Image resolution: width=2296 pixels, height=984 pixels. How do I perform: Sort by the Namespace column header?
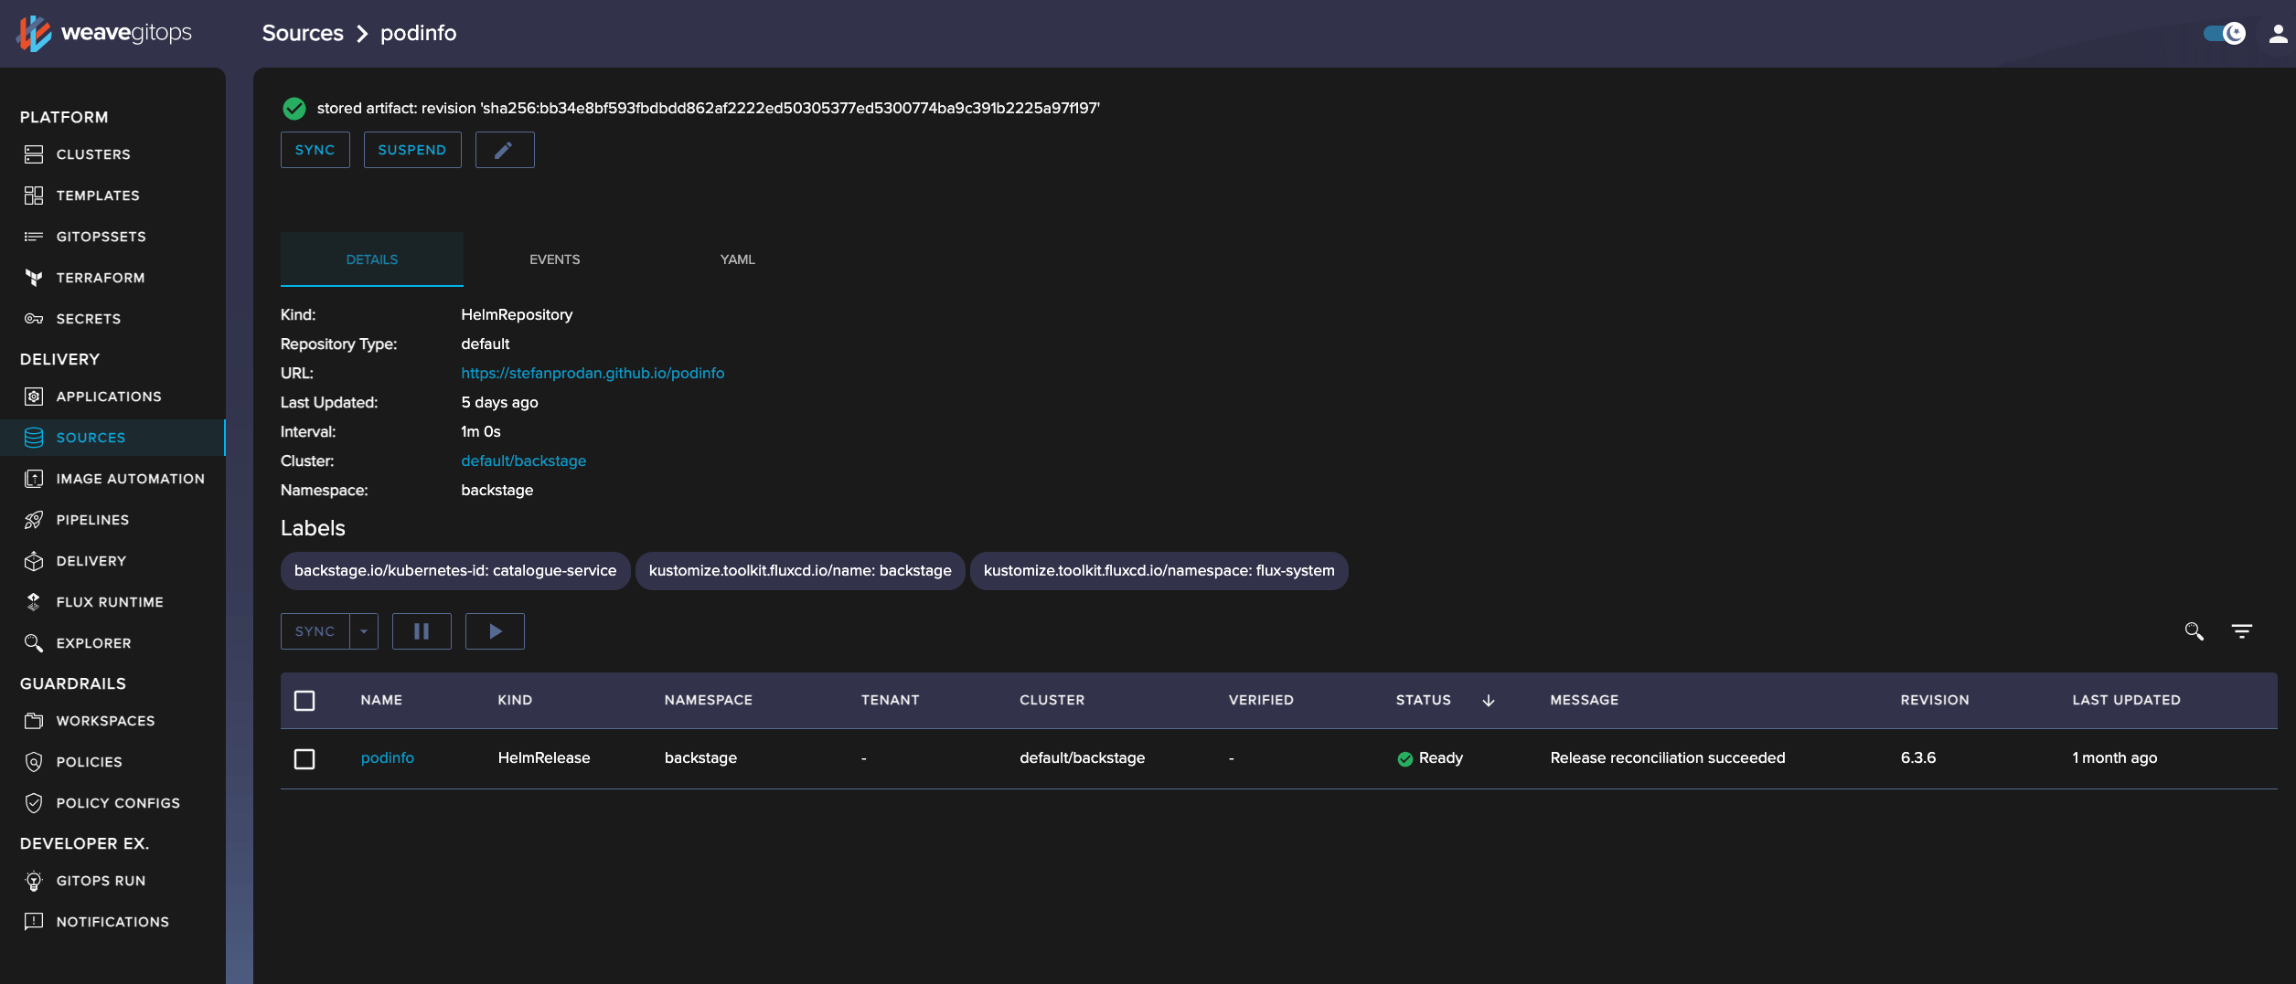click(709, 700)
